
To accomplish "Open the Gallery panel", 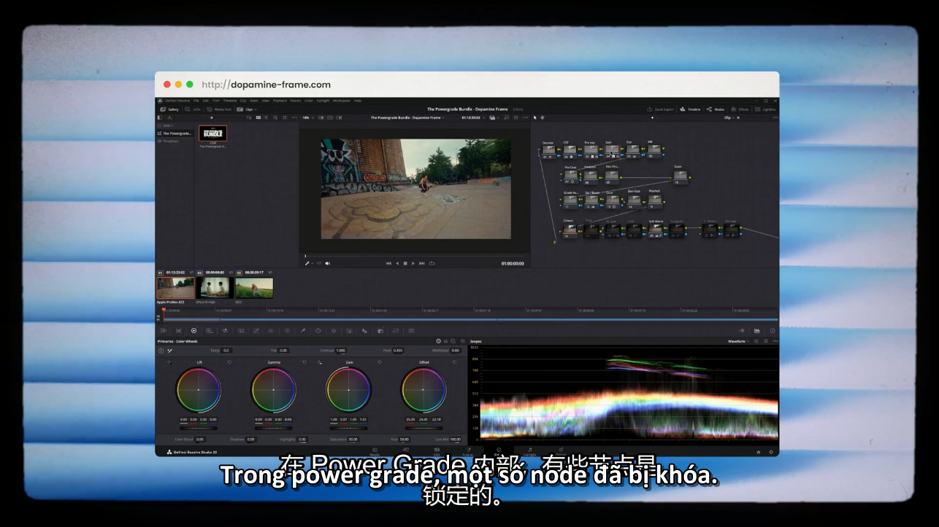I will (169, 109).
